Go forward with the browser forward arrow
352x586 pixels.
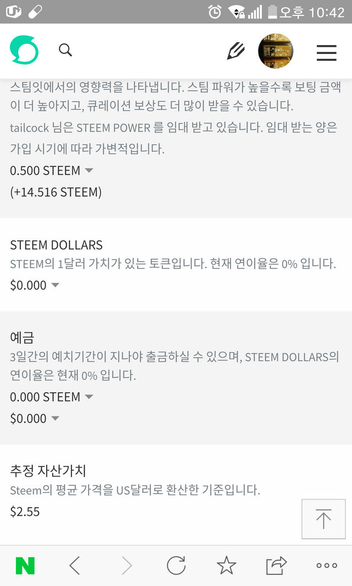pyautogui.click(x=127, y=566)
